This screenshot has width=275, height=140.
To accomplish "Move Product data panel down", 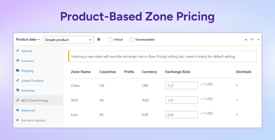I will coord(252,40).
